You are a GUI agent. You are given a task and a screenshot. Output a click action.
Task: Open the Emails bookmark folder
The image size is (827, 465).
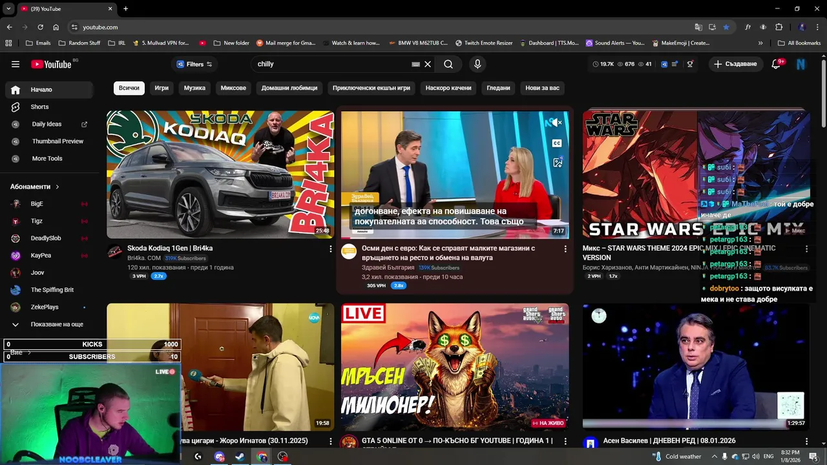(x=38, y=43)
